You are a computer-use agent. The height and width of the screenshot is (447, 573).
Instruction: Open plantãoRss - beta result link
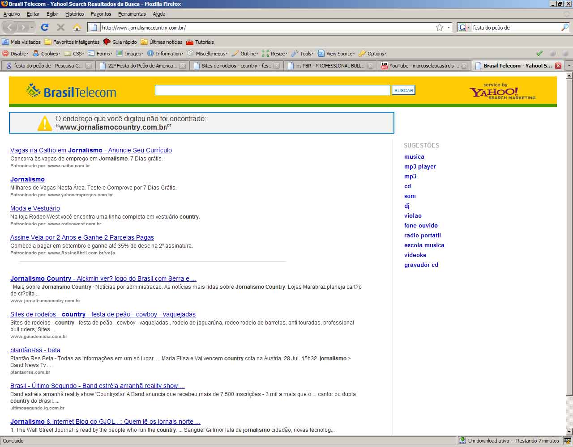point(35,350)
